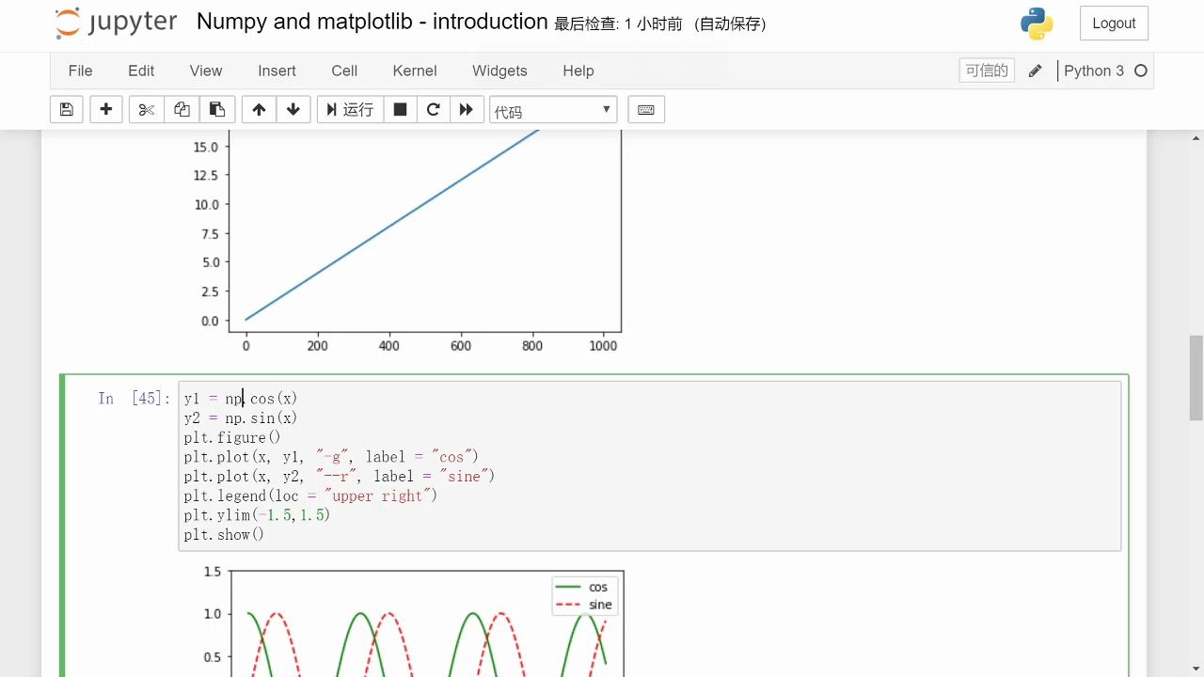Click the Logout button

click(1114, 24)
